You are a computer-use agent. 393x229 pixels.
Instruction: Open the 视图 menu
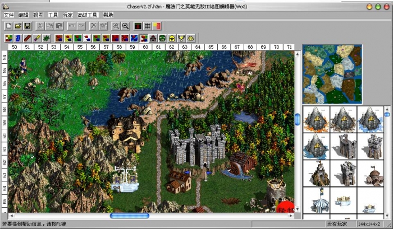(38, 15)
